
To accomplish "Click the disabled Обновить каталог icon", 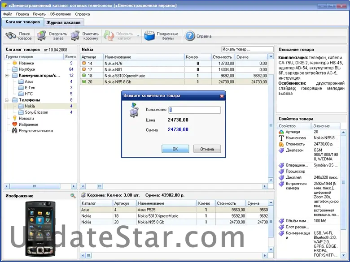I will pos(109,36).
